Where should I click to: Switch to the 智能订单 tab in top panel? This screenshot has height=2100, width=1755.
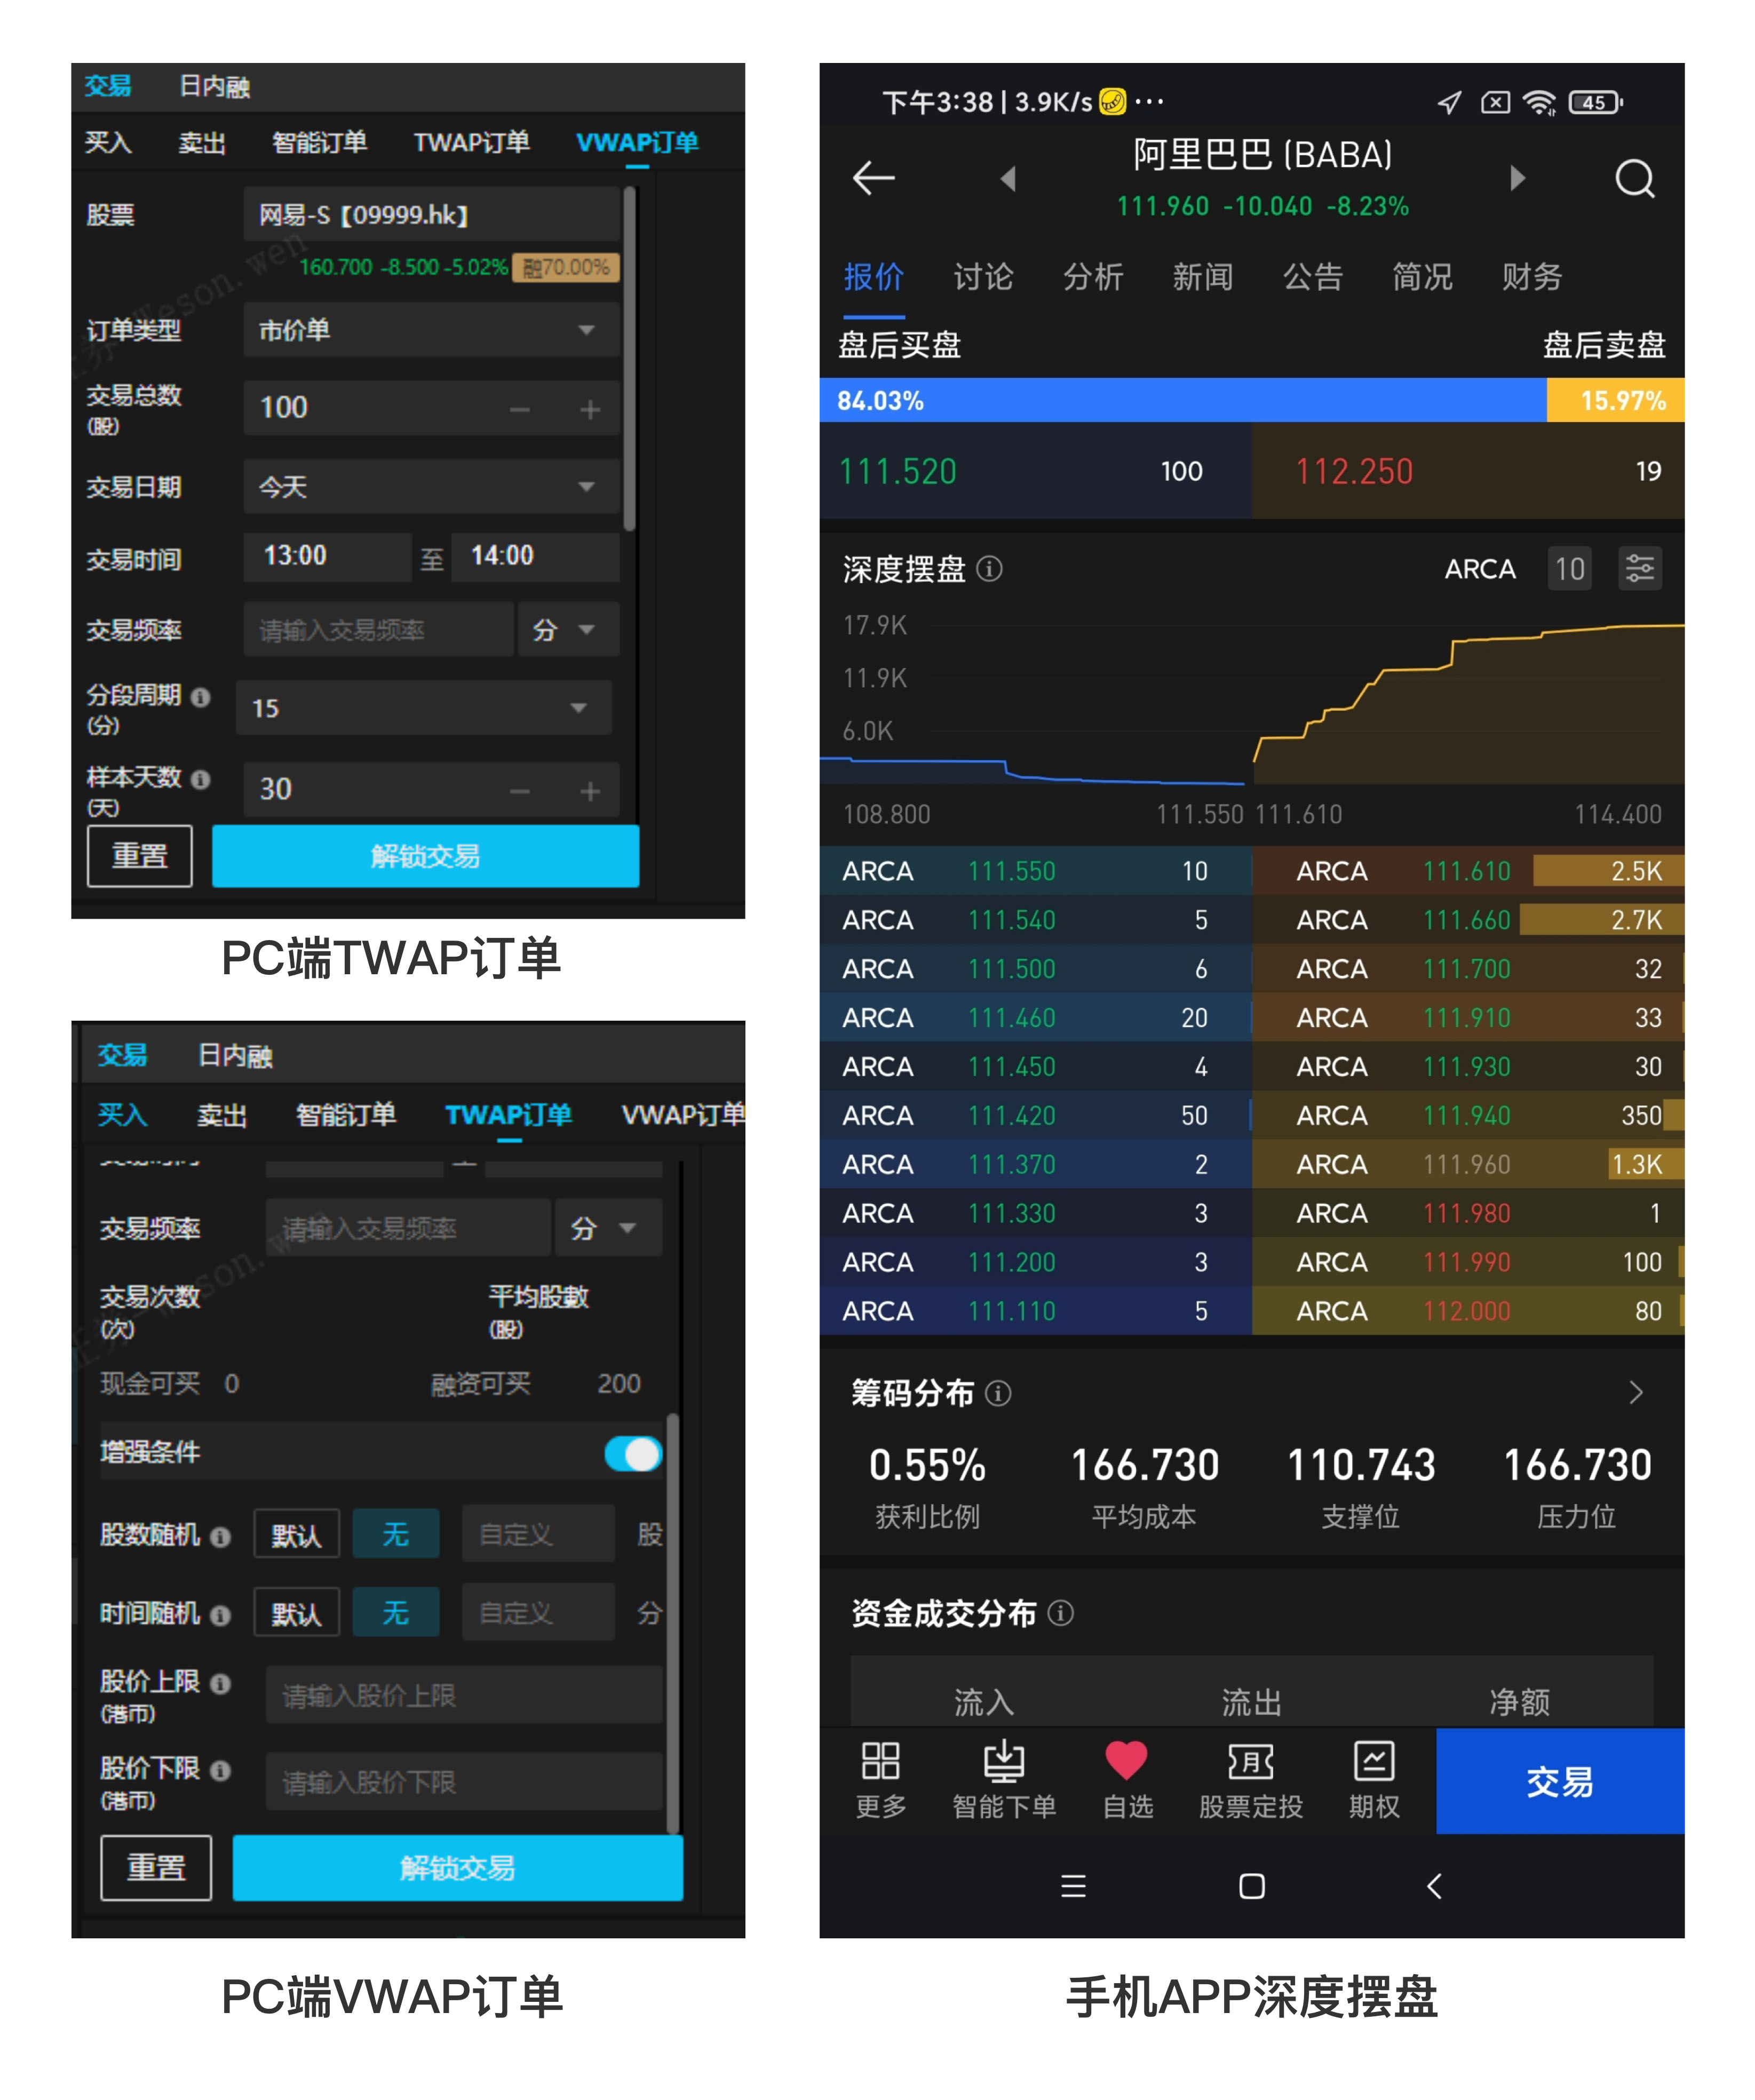pos(319,142)
